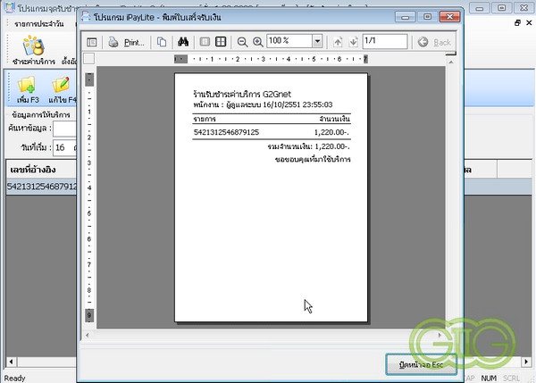The image size is (536, 383).
Task: Select multiple pages grid view icon
Action: tap(221, 42)
